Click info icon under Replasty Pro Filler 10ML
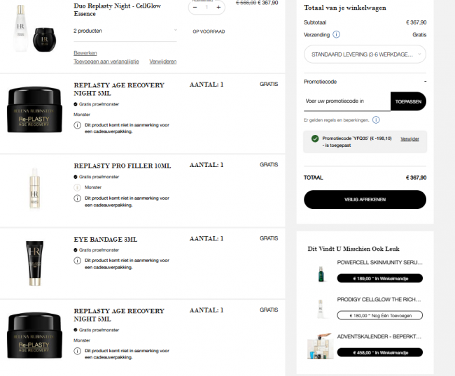455x376 pixels. pyautogui.click(x=77, y=198)
